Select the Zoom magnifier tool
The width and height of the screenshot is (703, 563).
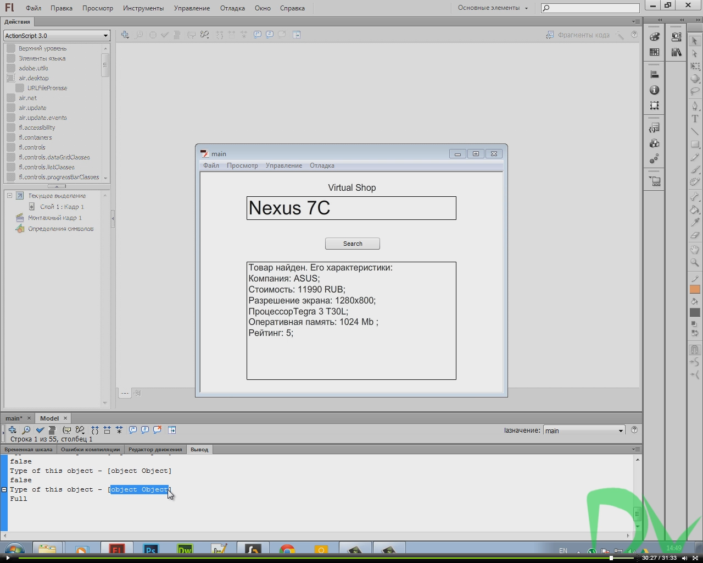[x=695, y=263]
